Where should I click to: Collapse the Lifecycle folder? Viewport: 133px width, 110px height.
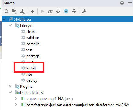pos(10,25)
